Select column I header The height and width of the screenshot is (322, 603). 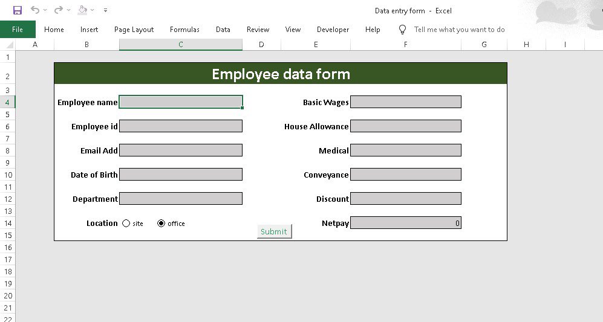pos(565,45)
